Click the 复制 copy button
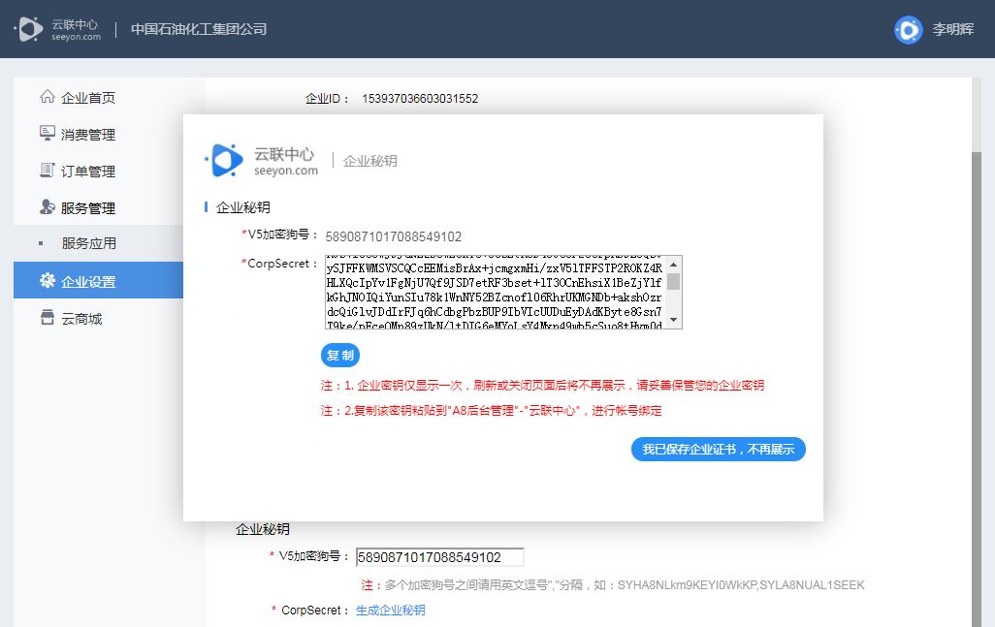The width and height of the screenshot is (995, 627). coord(340,355)
